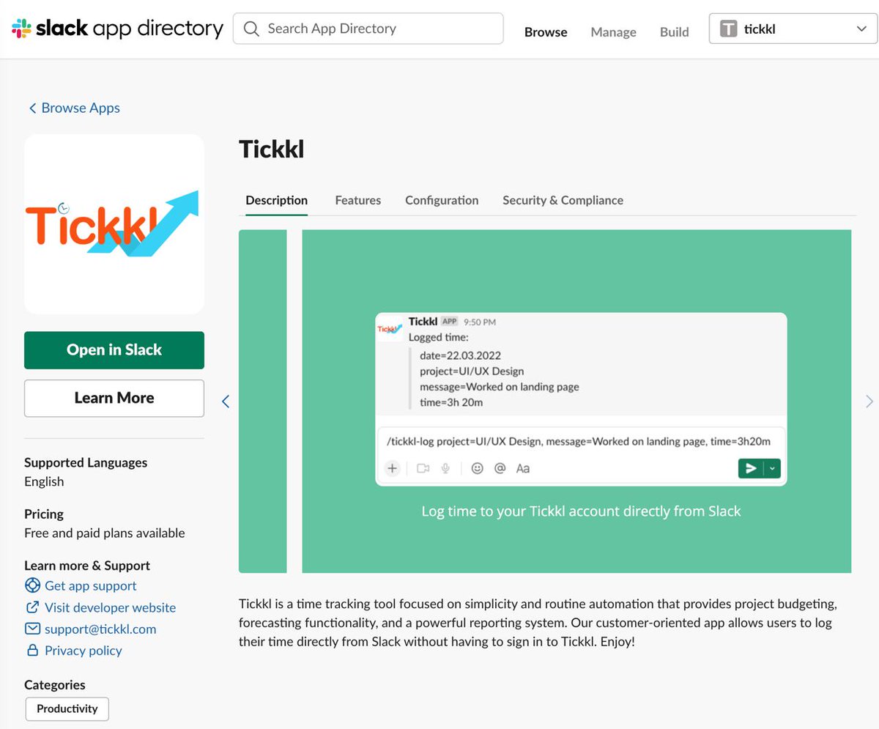Click the 'Free and paid plans available' text

(x=105, y=533)
